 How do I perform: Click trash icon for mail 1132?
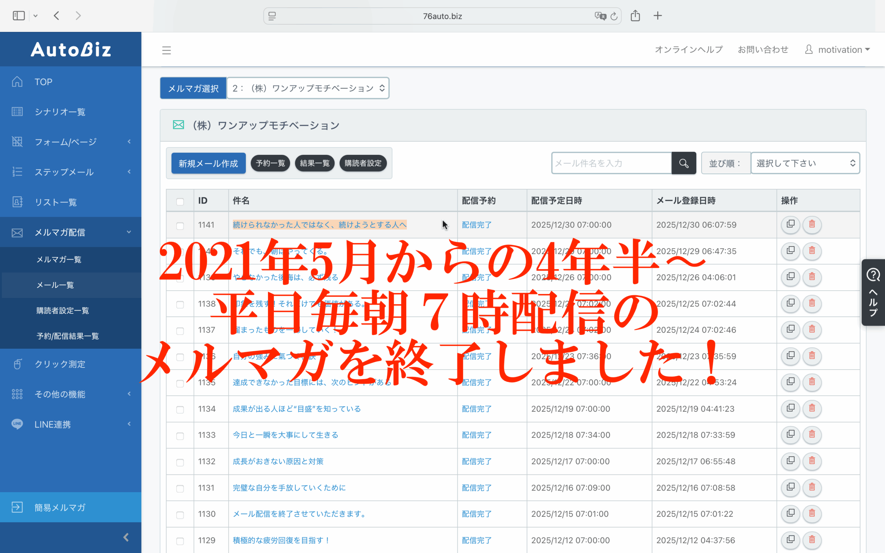click(811, 461)
